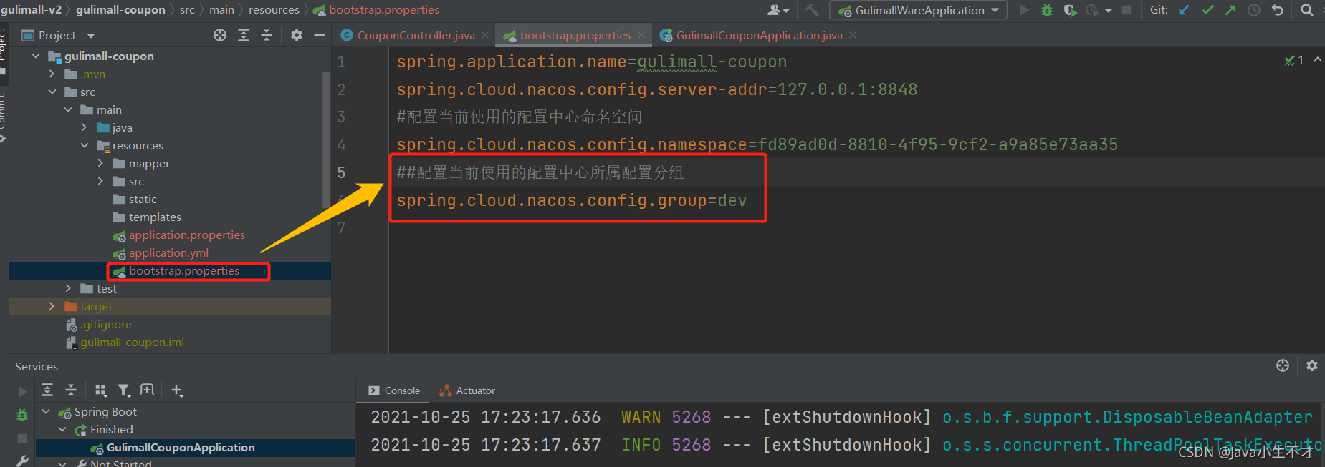Select GulimallCouponApplication in Services
1325x467 pixels.
coord(181,447)
